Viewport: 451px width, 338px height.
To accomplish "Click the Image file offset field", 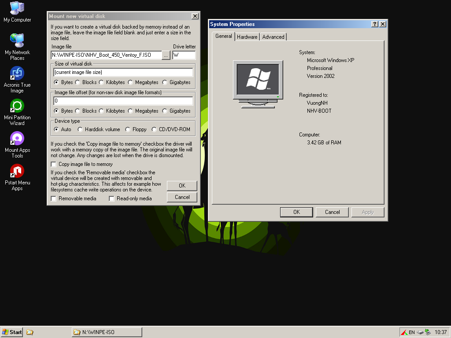I will (123, 101).
